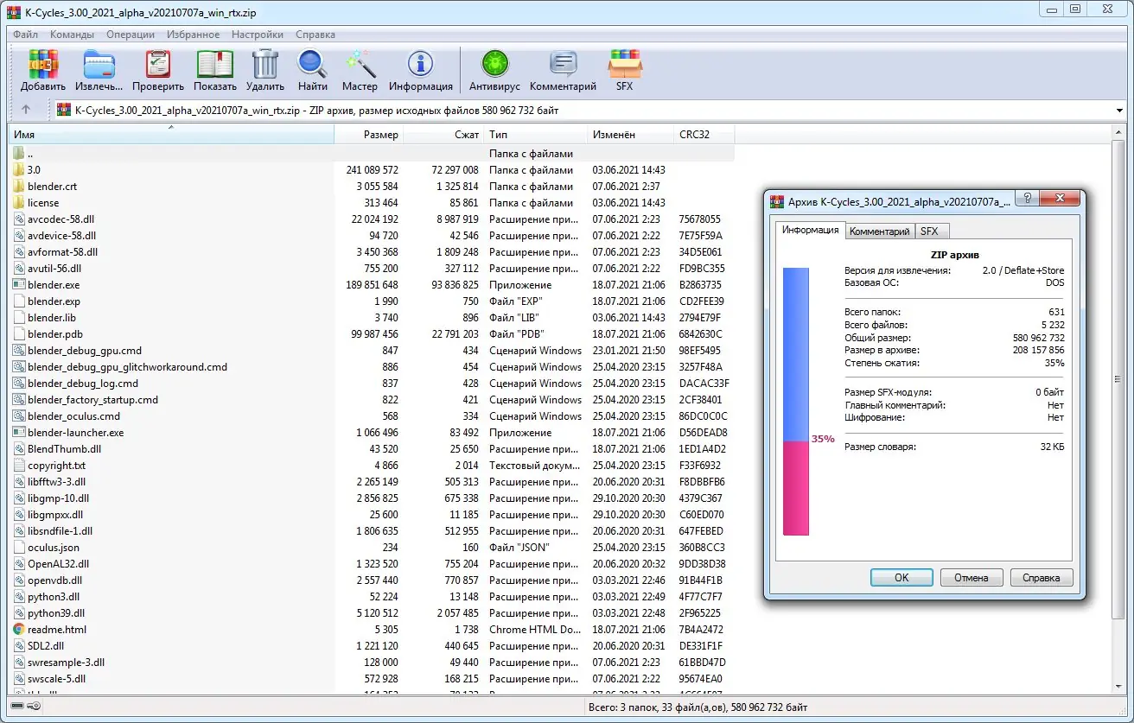Sort files by the CRC32 column header
This screenshot has width=1134, height=723.
point(704,135)
